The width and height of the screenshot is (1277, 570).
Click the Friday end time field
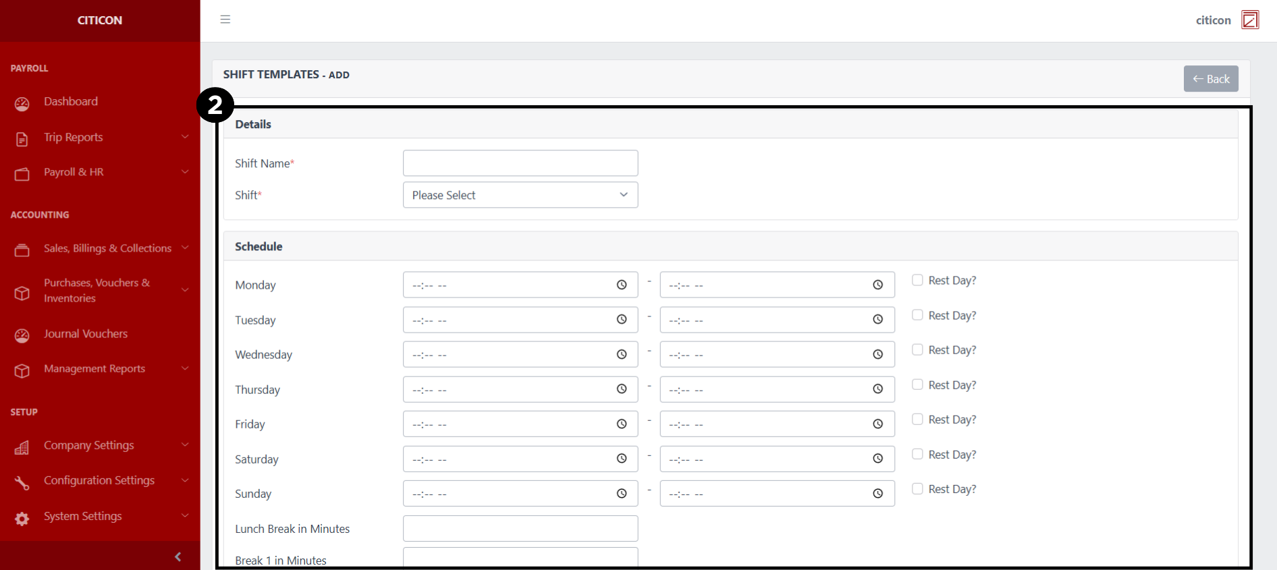point(777,424)
